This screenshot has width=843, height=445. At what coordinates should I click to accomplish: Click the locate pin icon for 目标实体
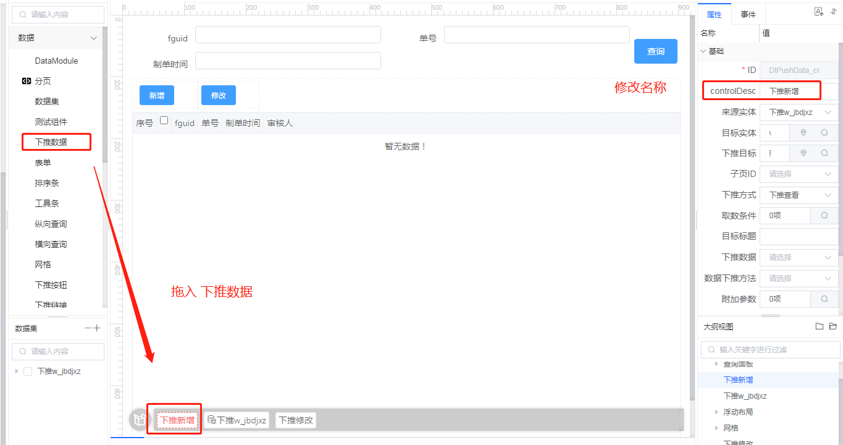tap(803, 133)
